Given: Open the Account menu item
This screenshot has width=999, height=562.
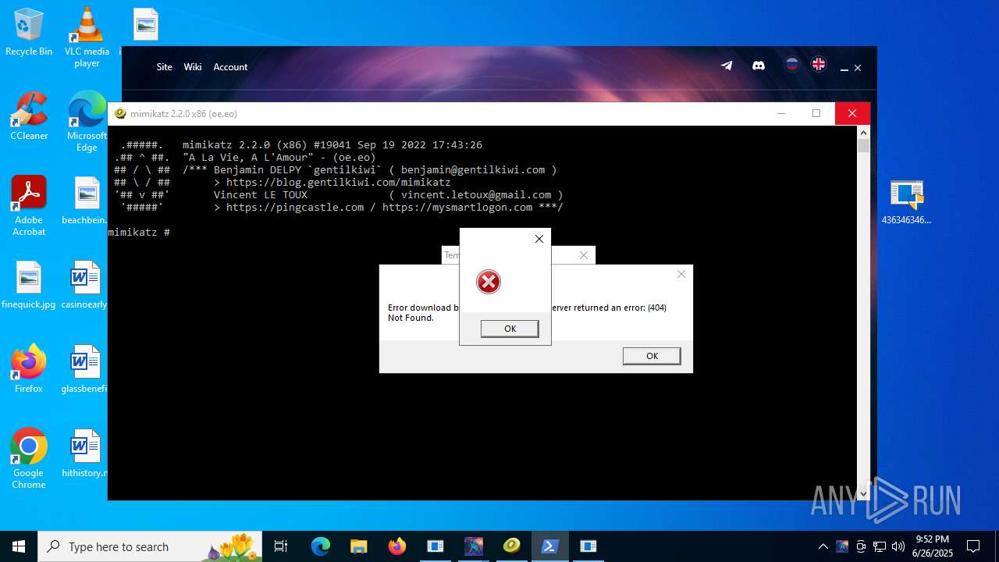Looking at the screenshot, I should click(x=230, y=67).
